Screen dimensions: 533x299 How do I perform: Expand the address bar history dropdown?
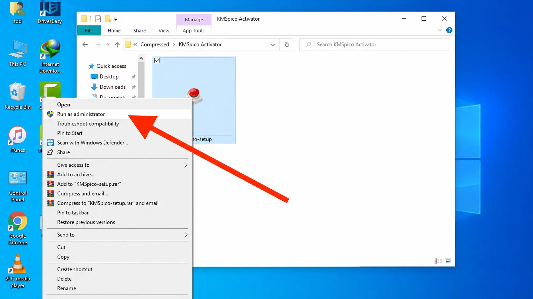[273, 45]
